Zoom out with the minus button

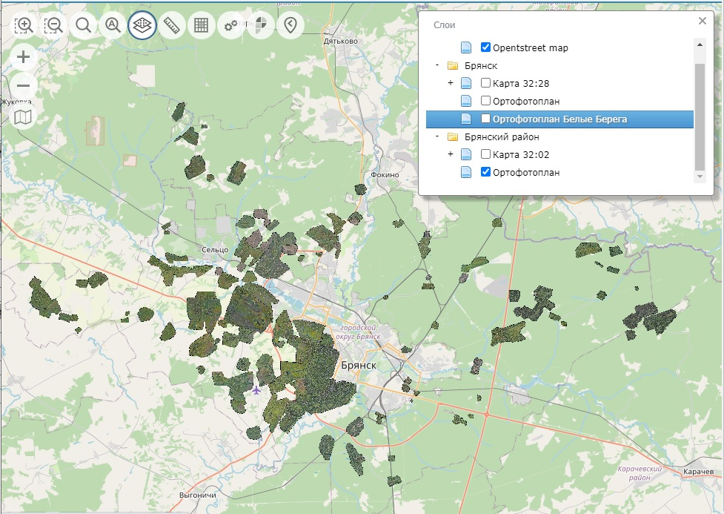24,86
